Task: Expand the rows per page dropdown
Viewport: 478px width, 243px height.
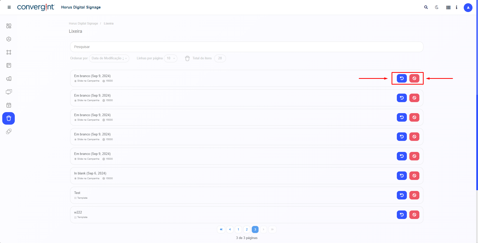Action: [171, 58]
